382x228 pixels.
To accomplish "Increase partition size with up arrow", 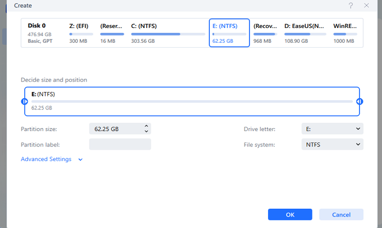I will [146, 126].
